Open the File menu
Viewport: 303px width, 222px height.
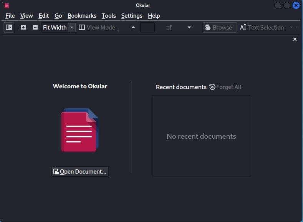(10, 16)
